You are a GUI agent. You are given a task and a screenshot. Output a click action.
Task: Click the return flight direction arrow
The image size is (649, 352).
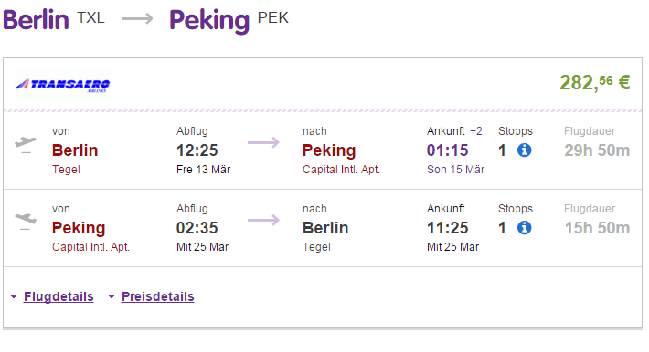click(263, 220)
